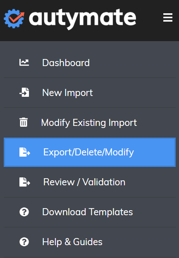
Task: Click the question mark icon beside Download Templates
Action: pyautogui.click(x=24, y=212)
